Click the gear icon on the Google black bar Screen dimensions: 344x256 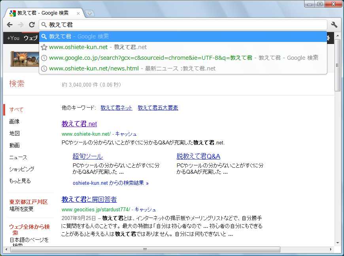click(x=328, y=38)
